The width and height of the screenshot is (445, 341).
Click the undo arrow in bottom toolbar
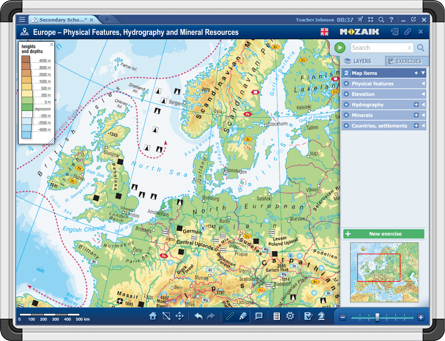(198, 316)
